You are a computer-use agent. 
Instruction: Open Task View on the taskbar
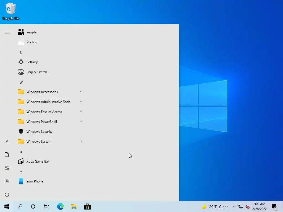[46, 206]
